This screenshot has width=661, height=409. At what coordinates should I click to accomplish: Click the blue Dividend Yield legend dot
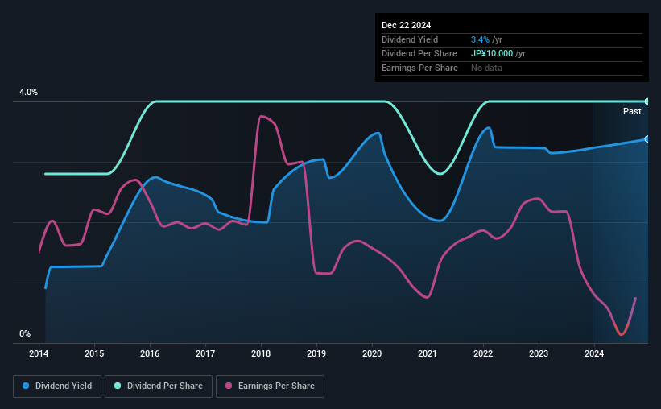(26, 386)
